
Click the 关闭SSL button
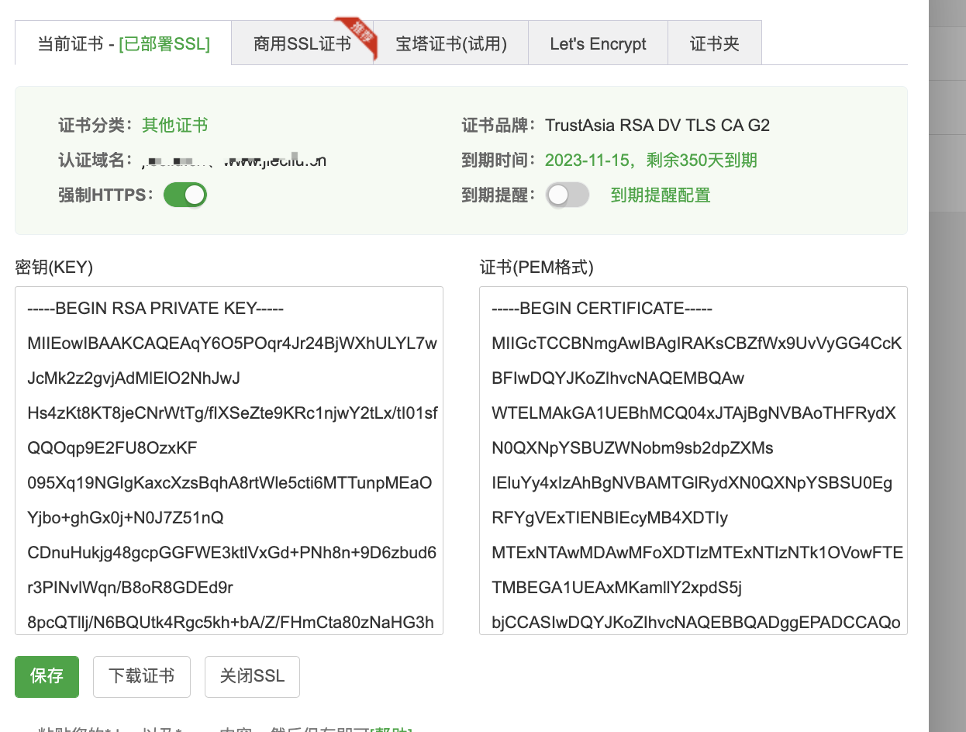pos(252,676)
